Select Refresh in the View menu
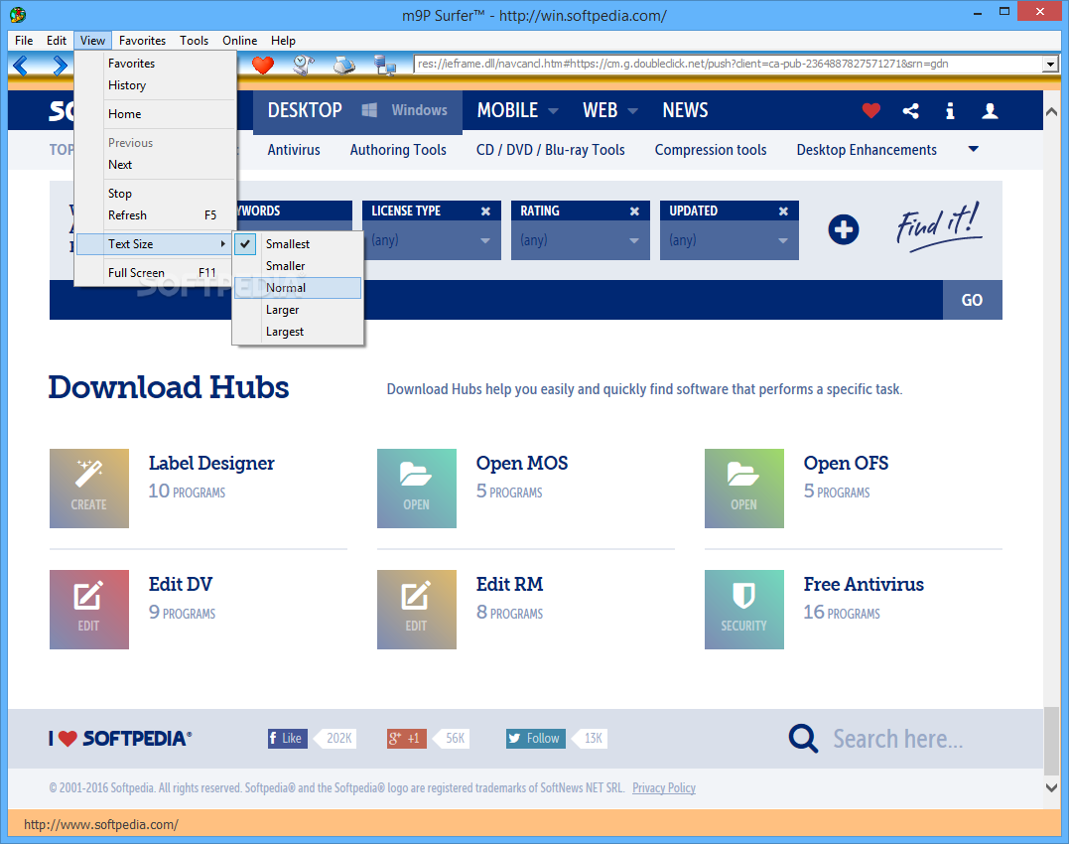The width and height of the screenshot is (1069, 844). (x=156, y=214)
